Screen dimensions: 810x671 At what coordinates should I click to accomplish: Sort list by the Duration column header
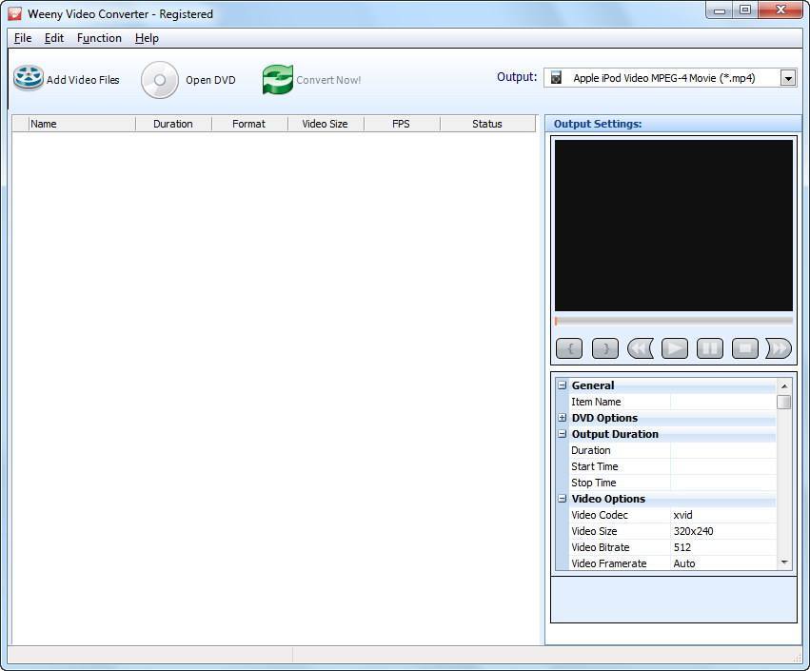point(173,123)
